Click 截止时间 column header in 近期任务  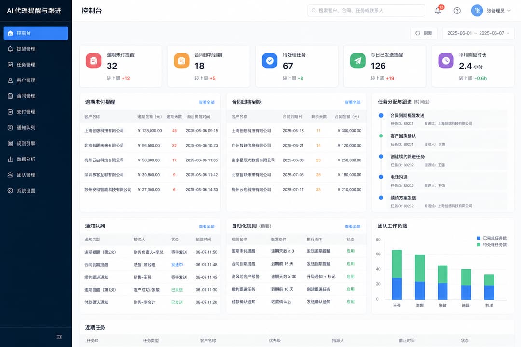(407, 340)
